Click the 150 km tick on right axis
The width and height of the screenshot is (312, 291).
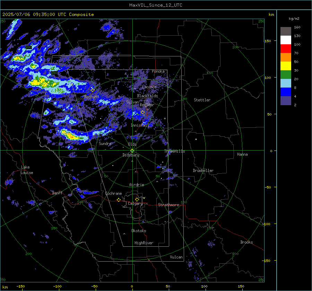point(268,41)
